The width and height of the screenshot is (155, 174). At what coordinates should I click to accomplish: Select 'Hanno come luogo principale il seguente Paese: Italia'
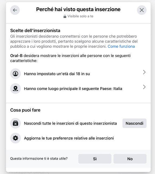78,89
